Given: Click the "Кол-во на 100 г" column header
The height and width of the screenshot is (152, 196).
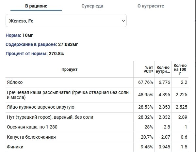Looking at the screenshot, I should [180, 69].
